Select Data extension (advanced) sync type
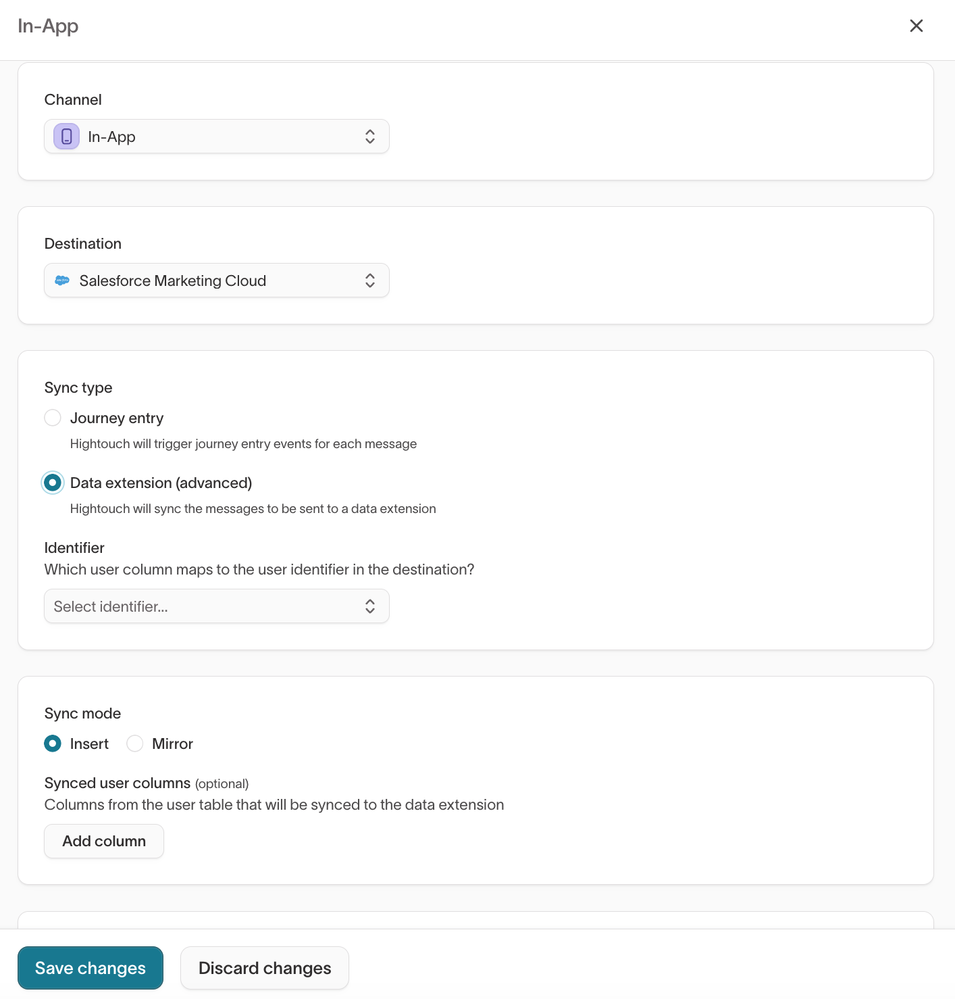Image resolution: width=955 pixels, height=999 pixels. coord(53,483)
